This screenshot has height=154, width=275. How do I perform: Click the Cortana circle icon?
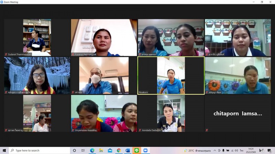[75, 150]
